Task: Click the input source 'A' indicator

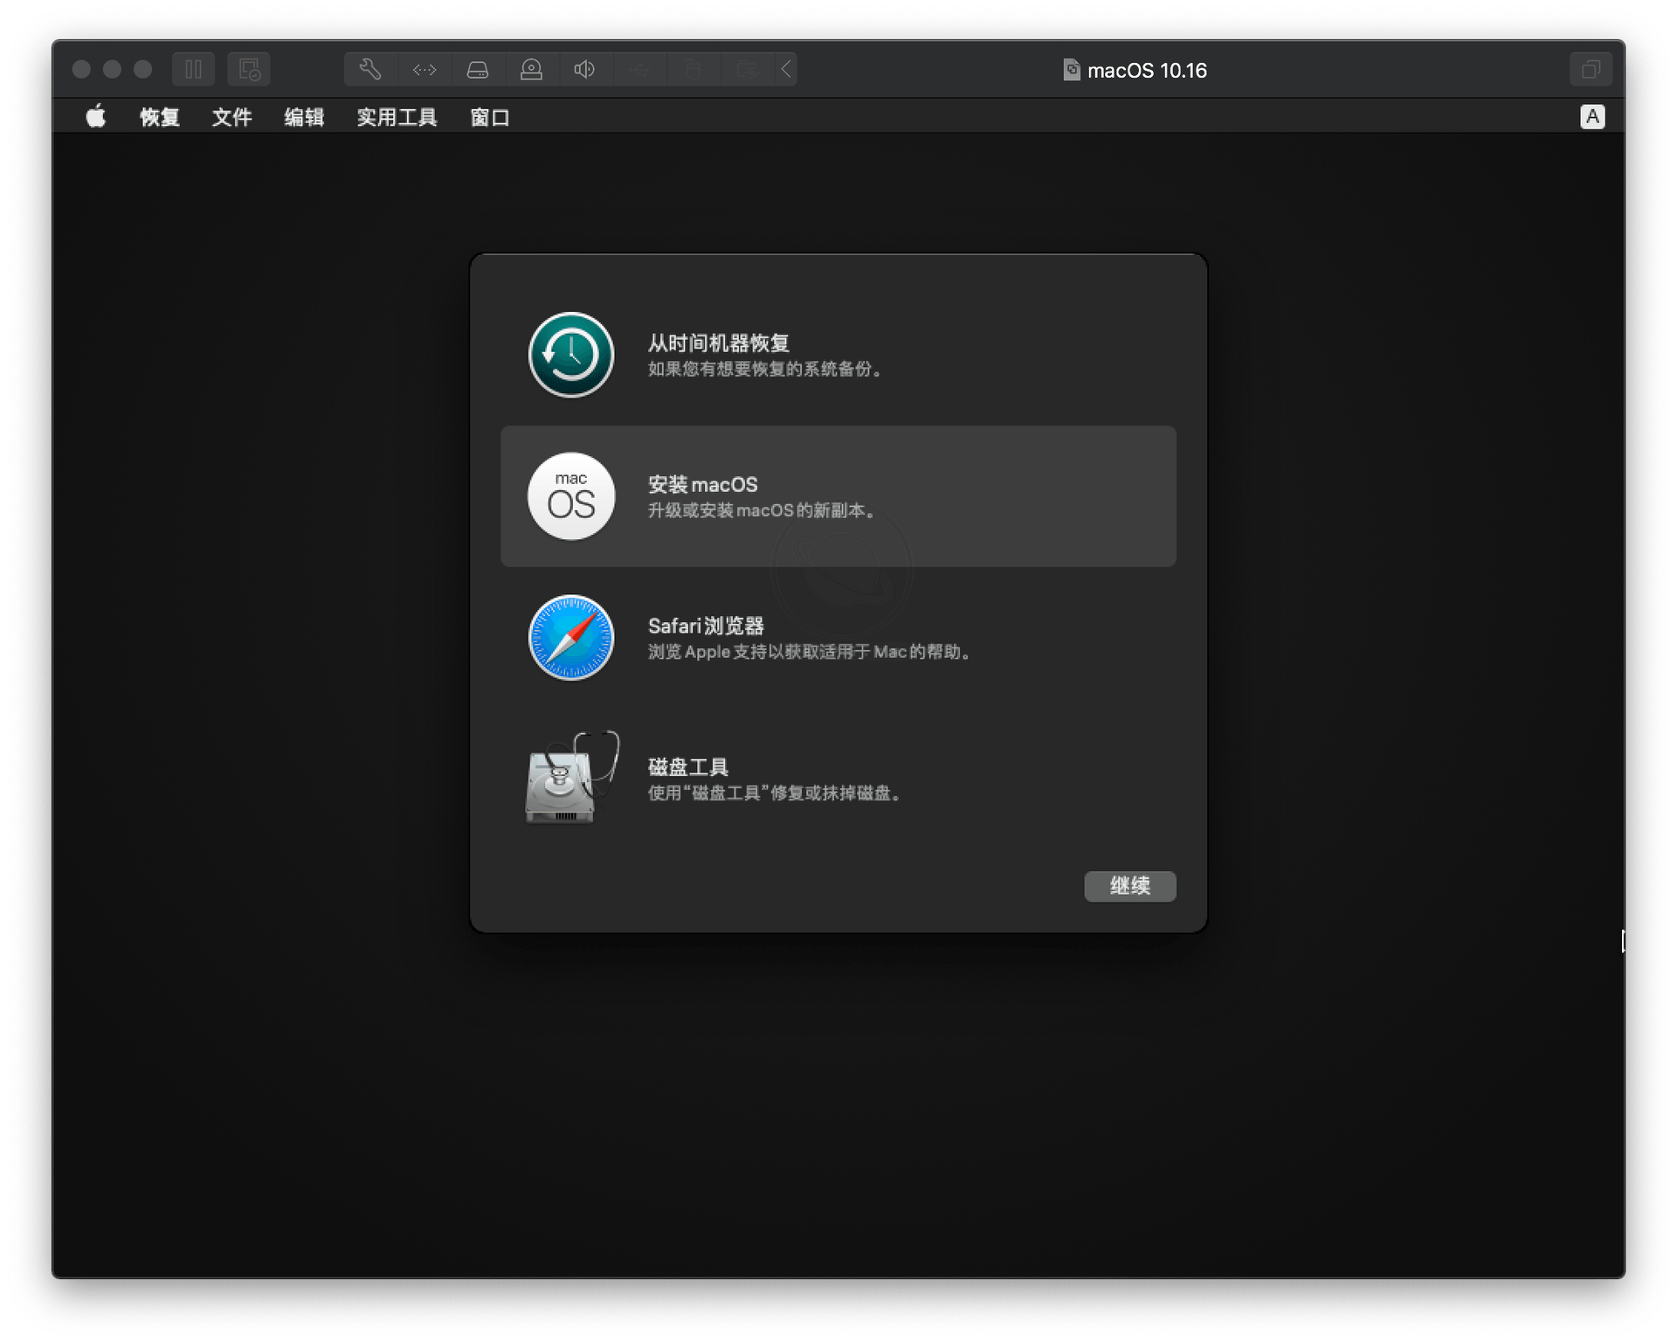Action: pos(1592,116)
